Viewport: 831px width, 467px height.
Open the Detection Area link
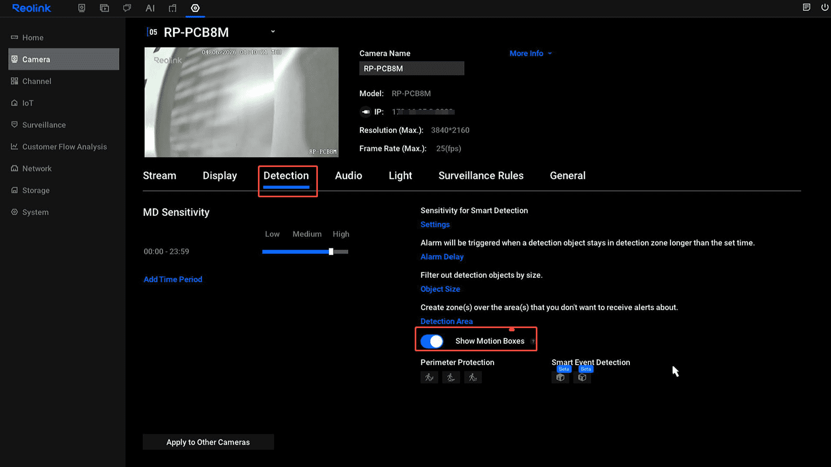point(447,321)
